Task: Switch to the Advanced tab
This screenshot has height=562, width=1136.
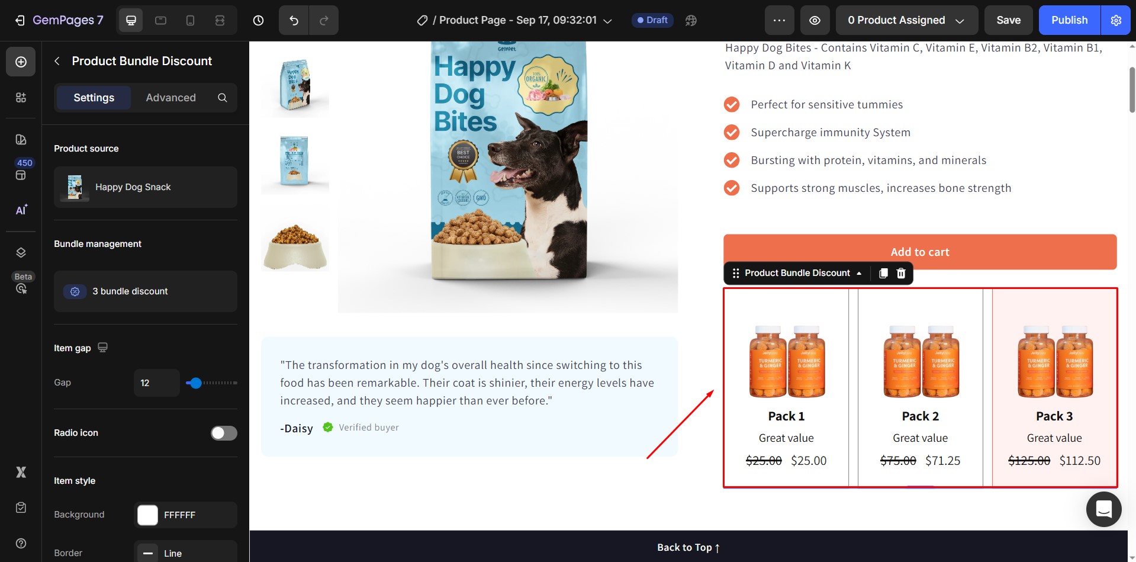Action: click(x=170, y=98)
